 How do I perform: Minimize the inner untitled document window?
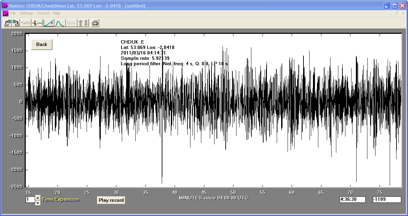[x=391, y=13]
